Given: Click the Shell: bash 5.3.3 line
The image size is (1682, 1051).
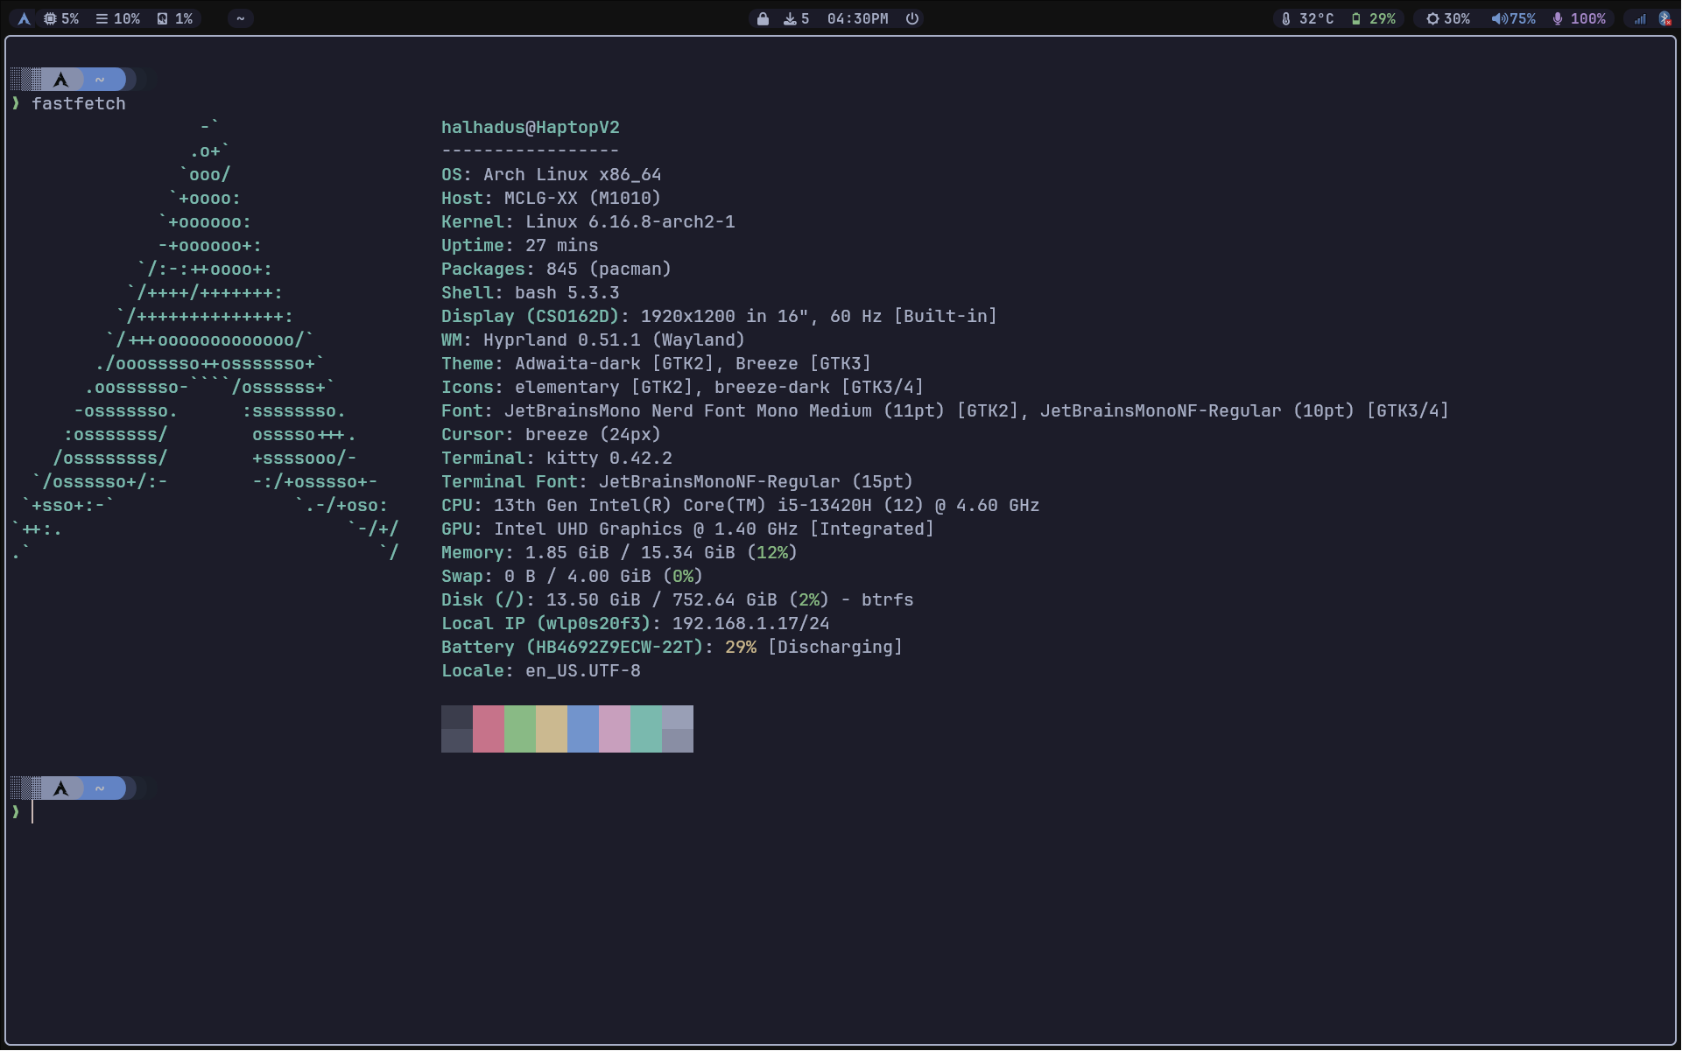Looking at the screenshot, I should click(531, 293).
